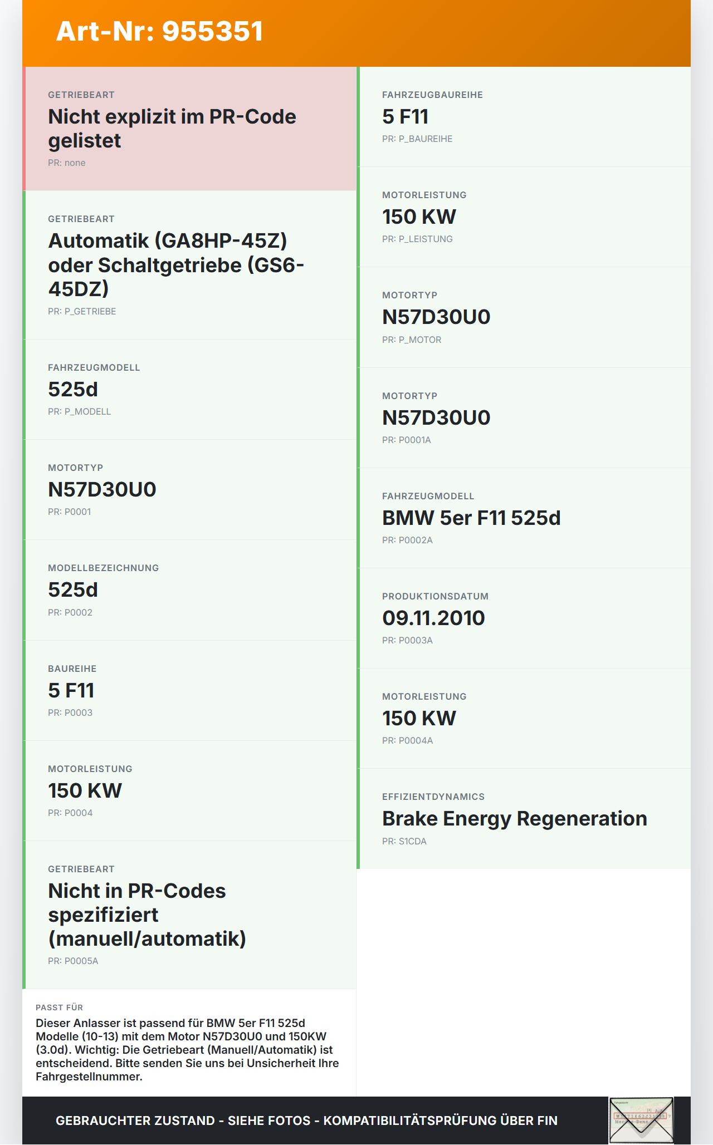This screenshot has height=1145, width=713.
Task: Click the Motortyp card with PR: P0001
Action: (x=189, y=489)
